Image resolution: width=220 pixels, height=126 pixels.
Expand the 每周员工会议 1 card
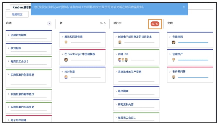tap(116, 117)
